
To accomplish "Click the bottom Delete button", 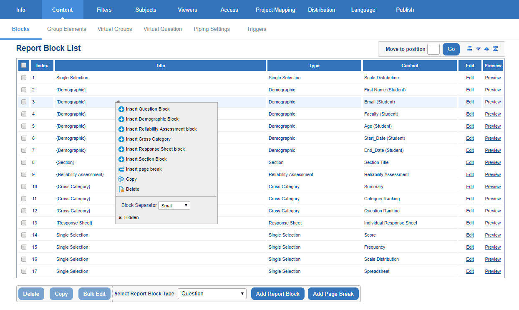I will click(x=31, y=294).
